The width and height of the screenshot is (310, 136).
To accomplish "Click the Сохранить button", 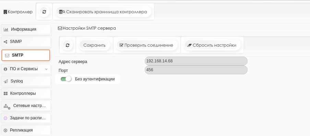I will 94,45.
